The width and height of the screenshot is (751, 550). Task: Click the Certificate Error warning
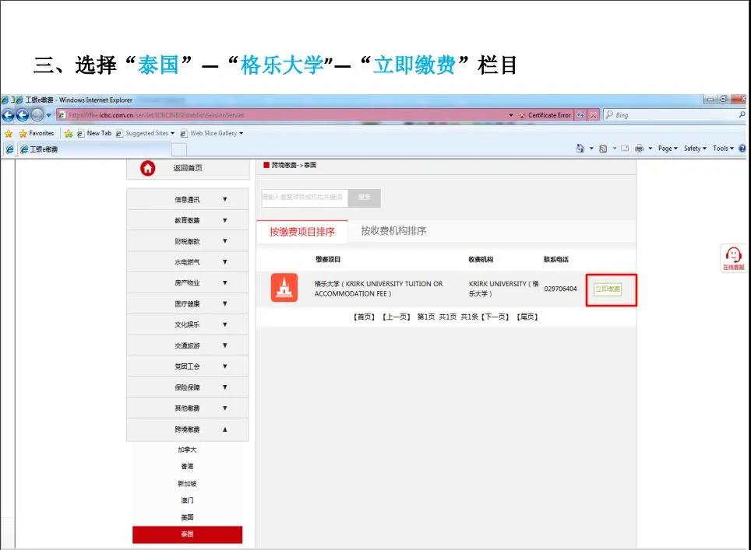545,115
